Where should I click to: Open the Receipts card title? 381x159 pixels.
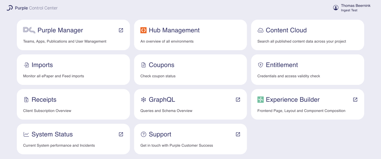[44, 100]
